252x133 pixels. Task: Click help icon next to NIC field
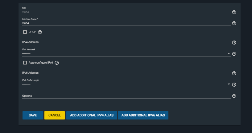point(234,12)
